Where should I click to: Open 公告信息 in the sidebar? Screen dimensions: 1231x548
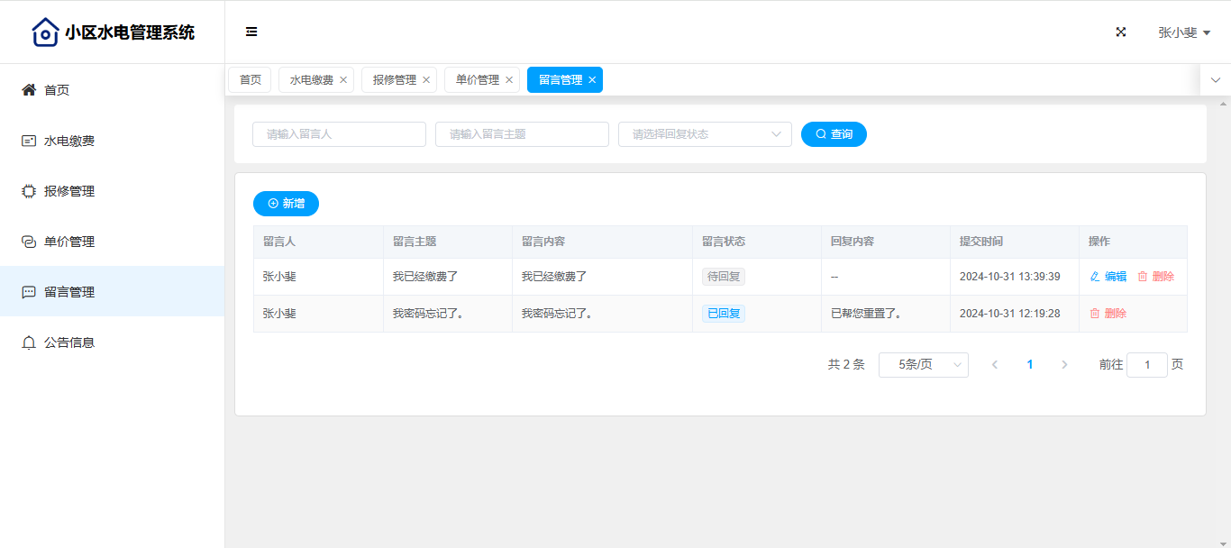(69, 342)
